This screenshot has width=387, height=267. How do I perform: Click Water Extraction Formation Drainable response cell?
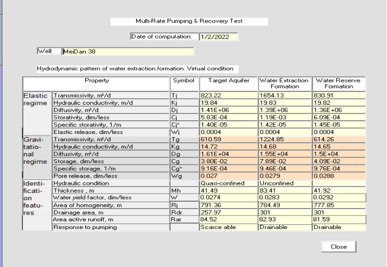point(285,227)
